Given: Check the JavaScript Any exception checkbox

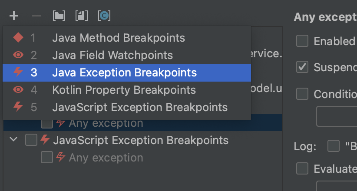Looking at the screenshot, I should pos(47,157).
